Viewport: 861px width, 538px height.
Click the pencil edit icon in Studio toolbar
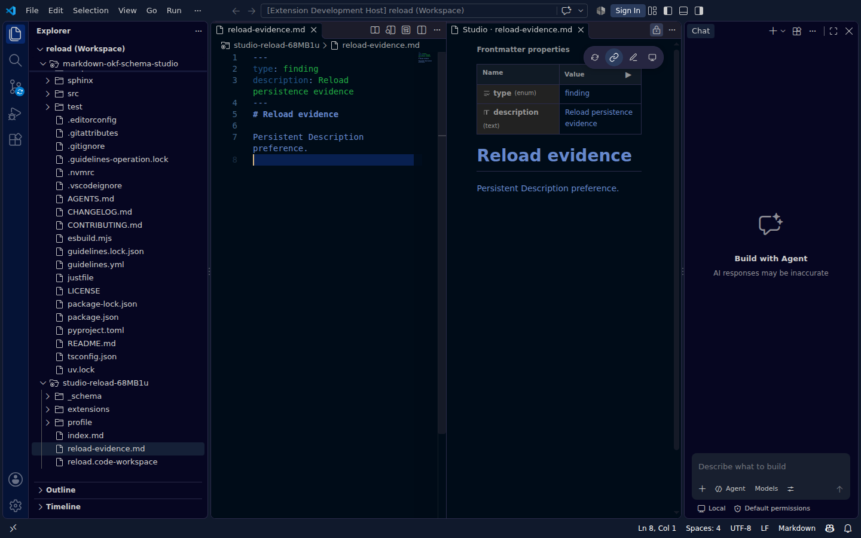tap(633, 57)
